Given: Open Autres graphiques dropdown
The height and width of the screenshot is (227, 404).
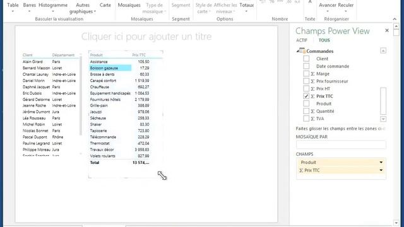Looking at the screenshot, I should [x=83, y=8].
